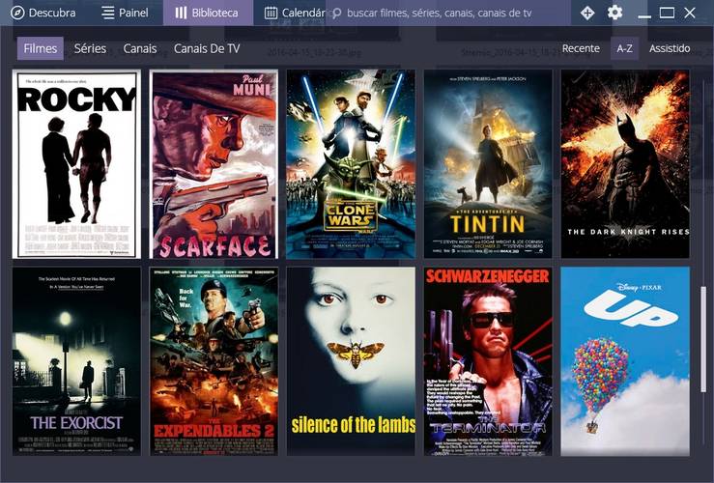Image resolution: width=714 pixels, height=483 pixels.
Task: Select the Biblioteca tab
Action: coord(208,13)
